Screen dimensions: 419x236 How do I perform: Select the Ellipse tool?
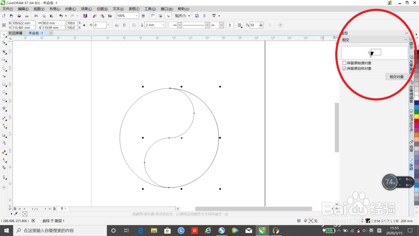coord(4,92)
